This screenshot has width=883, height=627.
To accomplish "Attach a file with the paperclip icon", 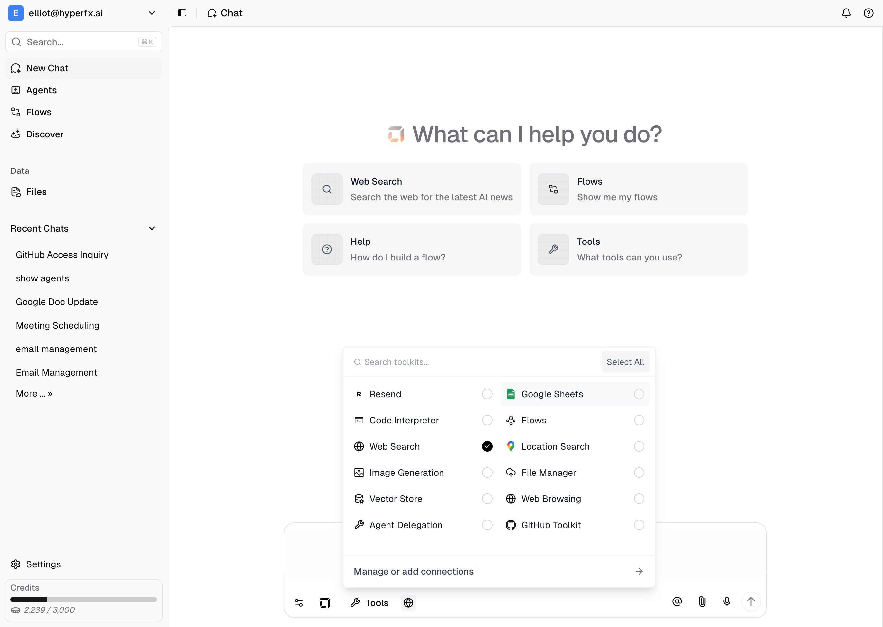I will tap(702, 601).
